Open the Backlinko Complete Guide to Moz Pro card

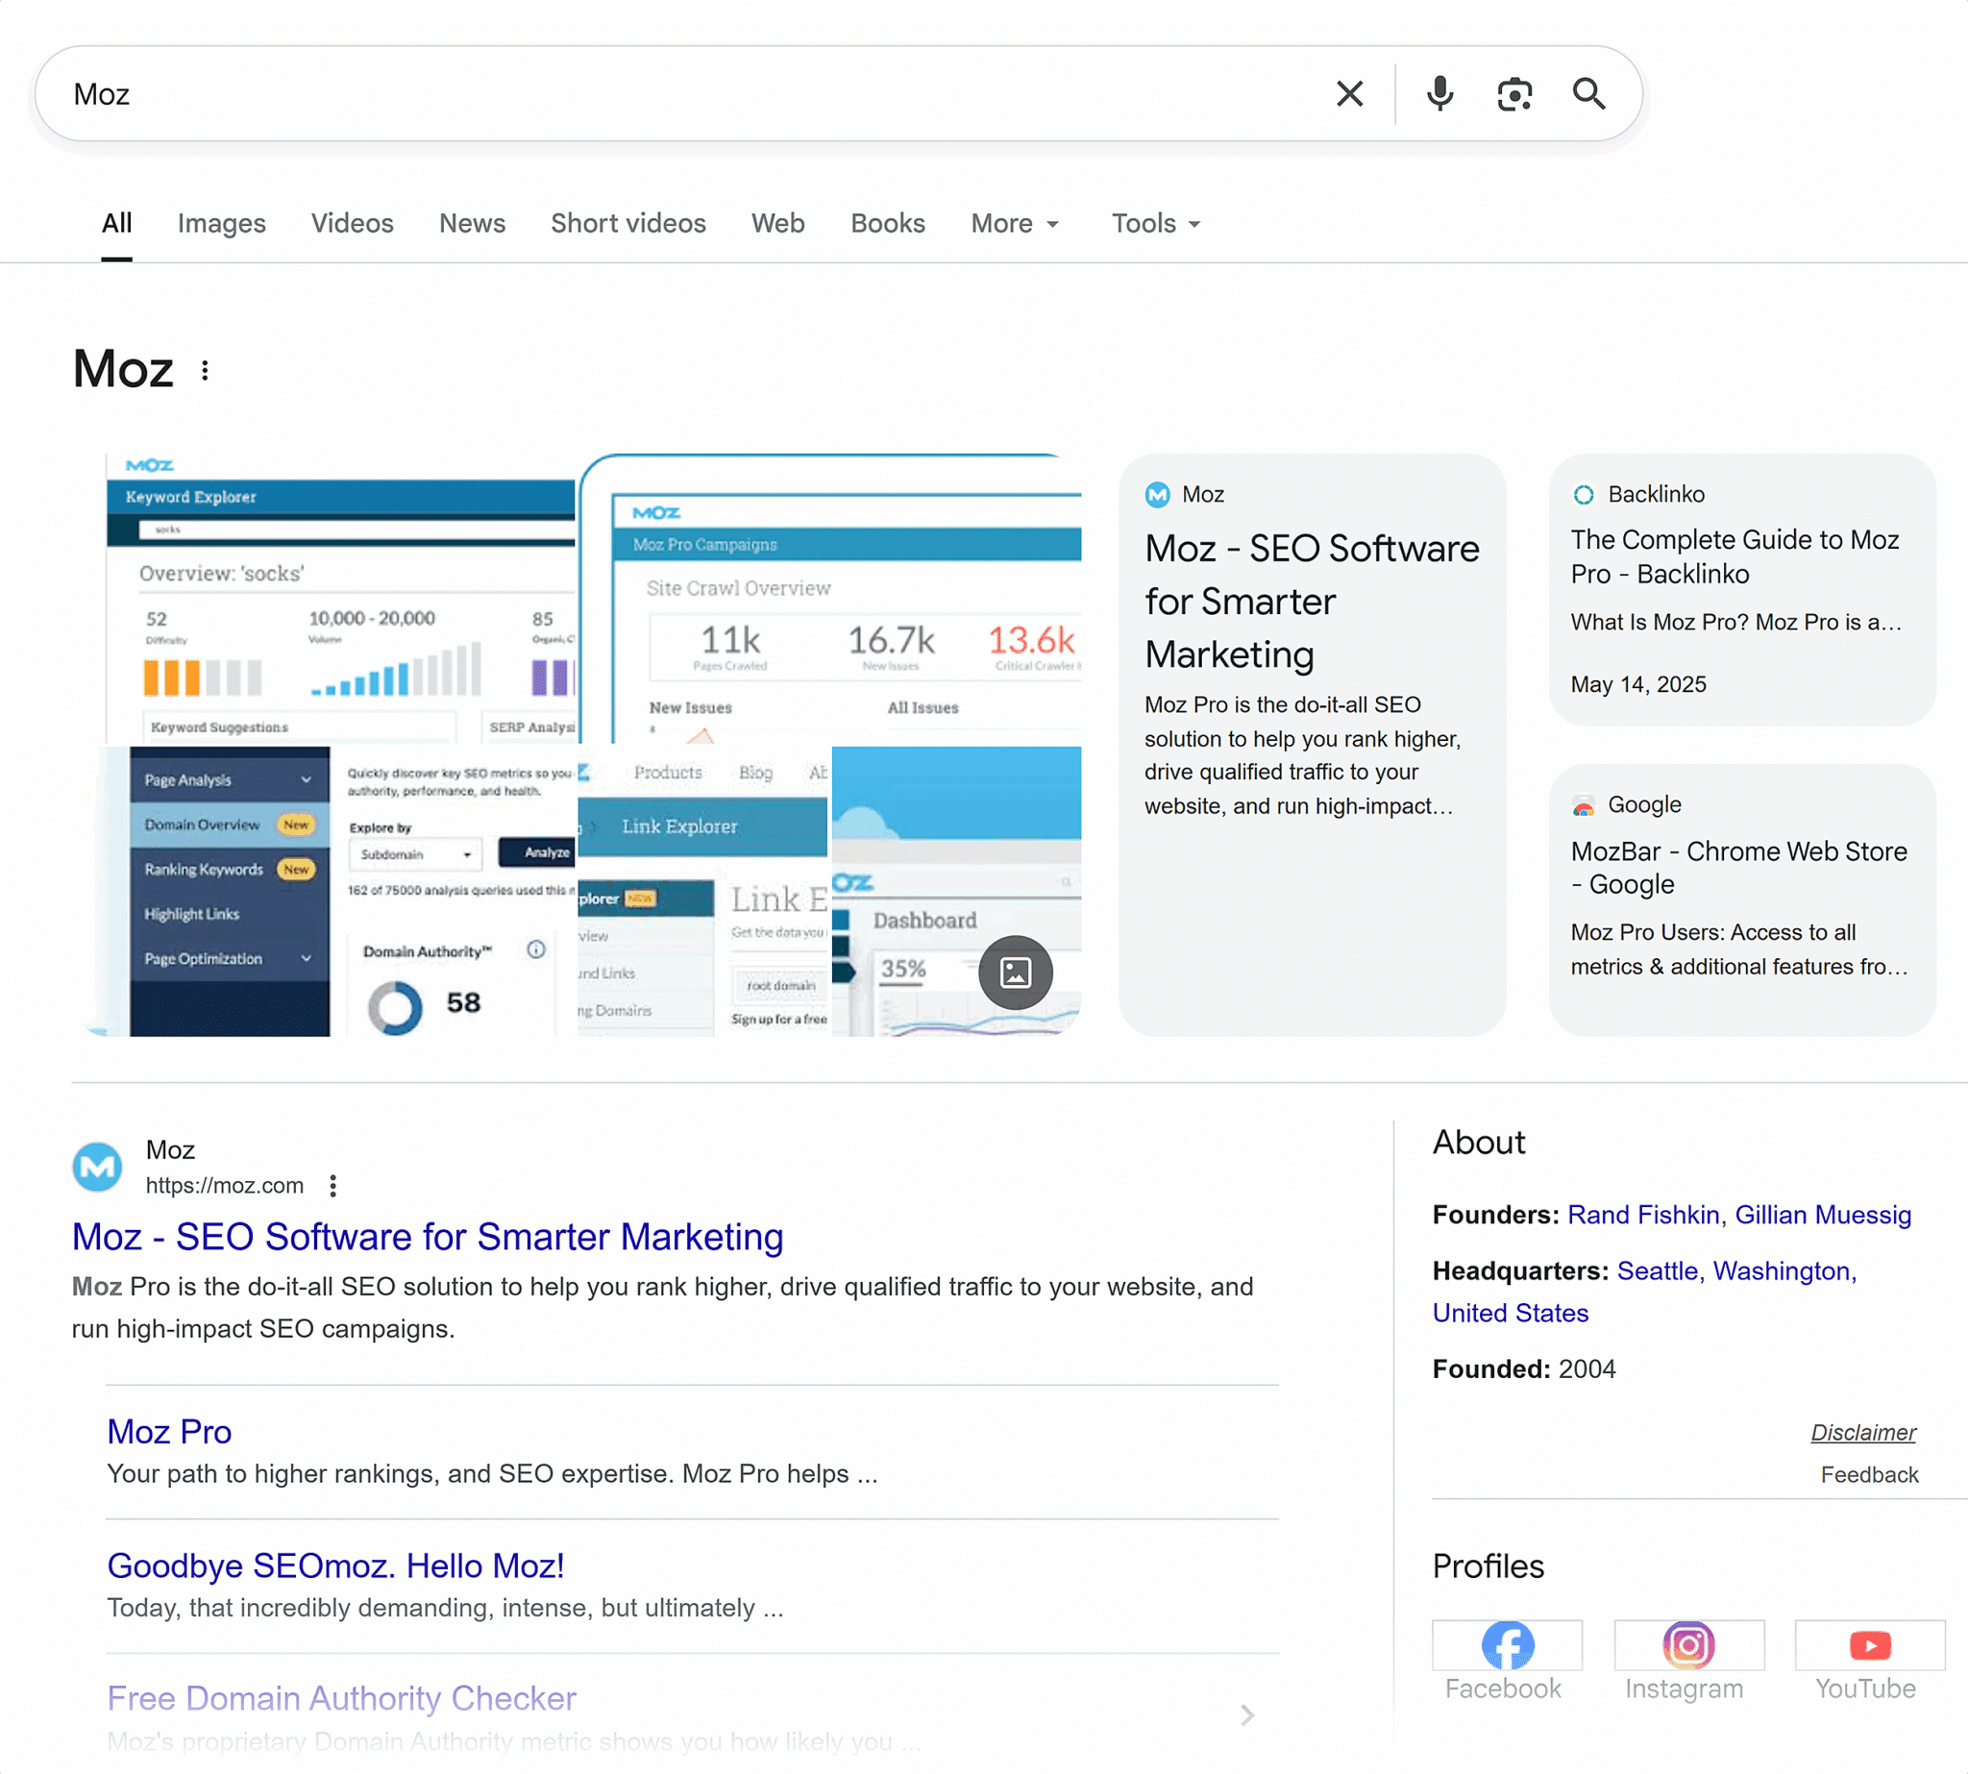pyautogui.click(x=1741, y=589)
